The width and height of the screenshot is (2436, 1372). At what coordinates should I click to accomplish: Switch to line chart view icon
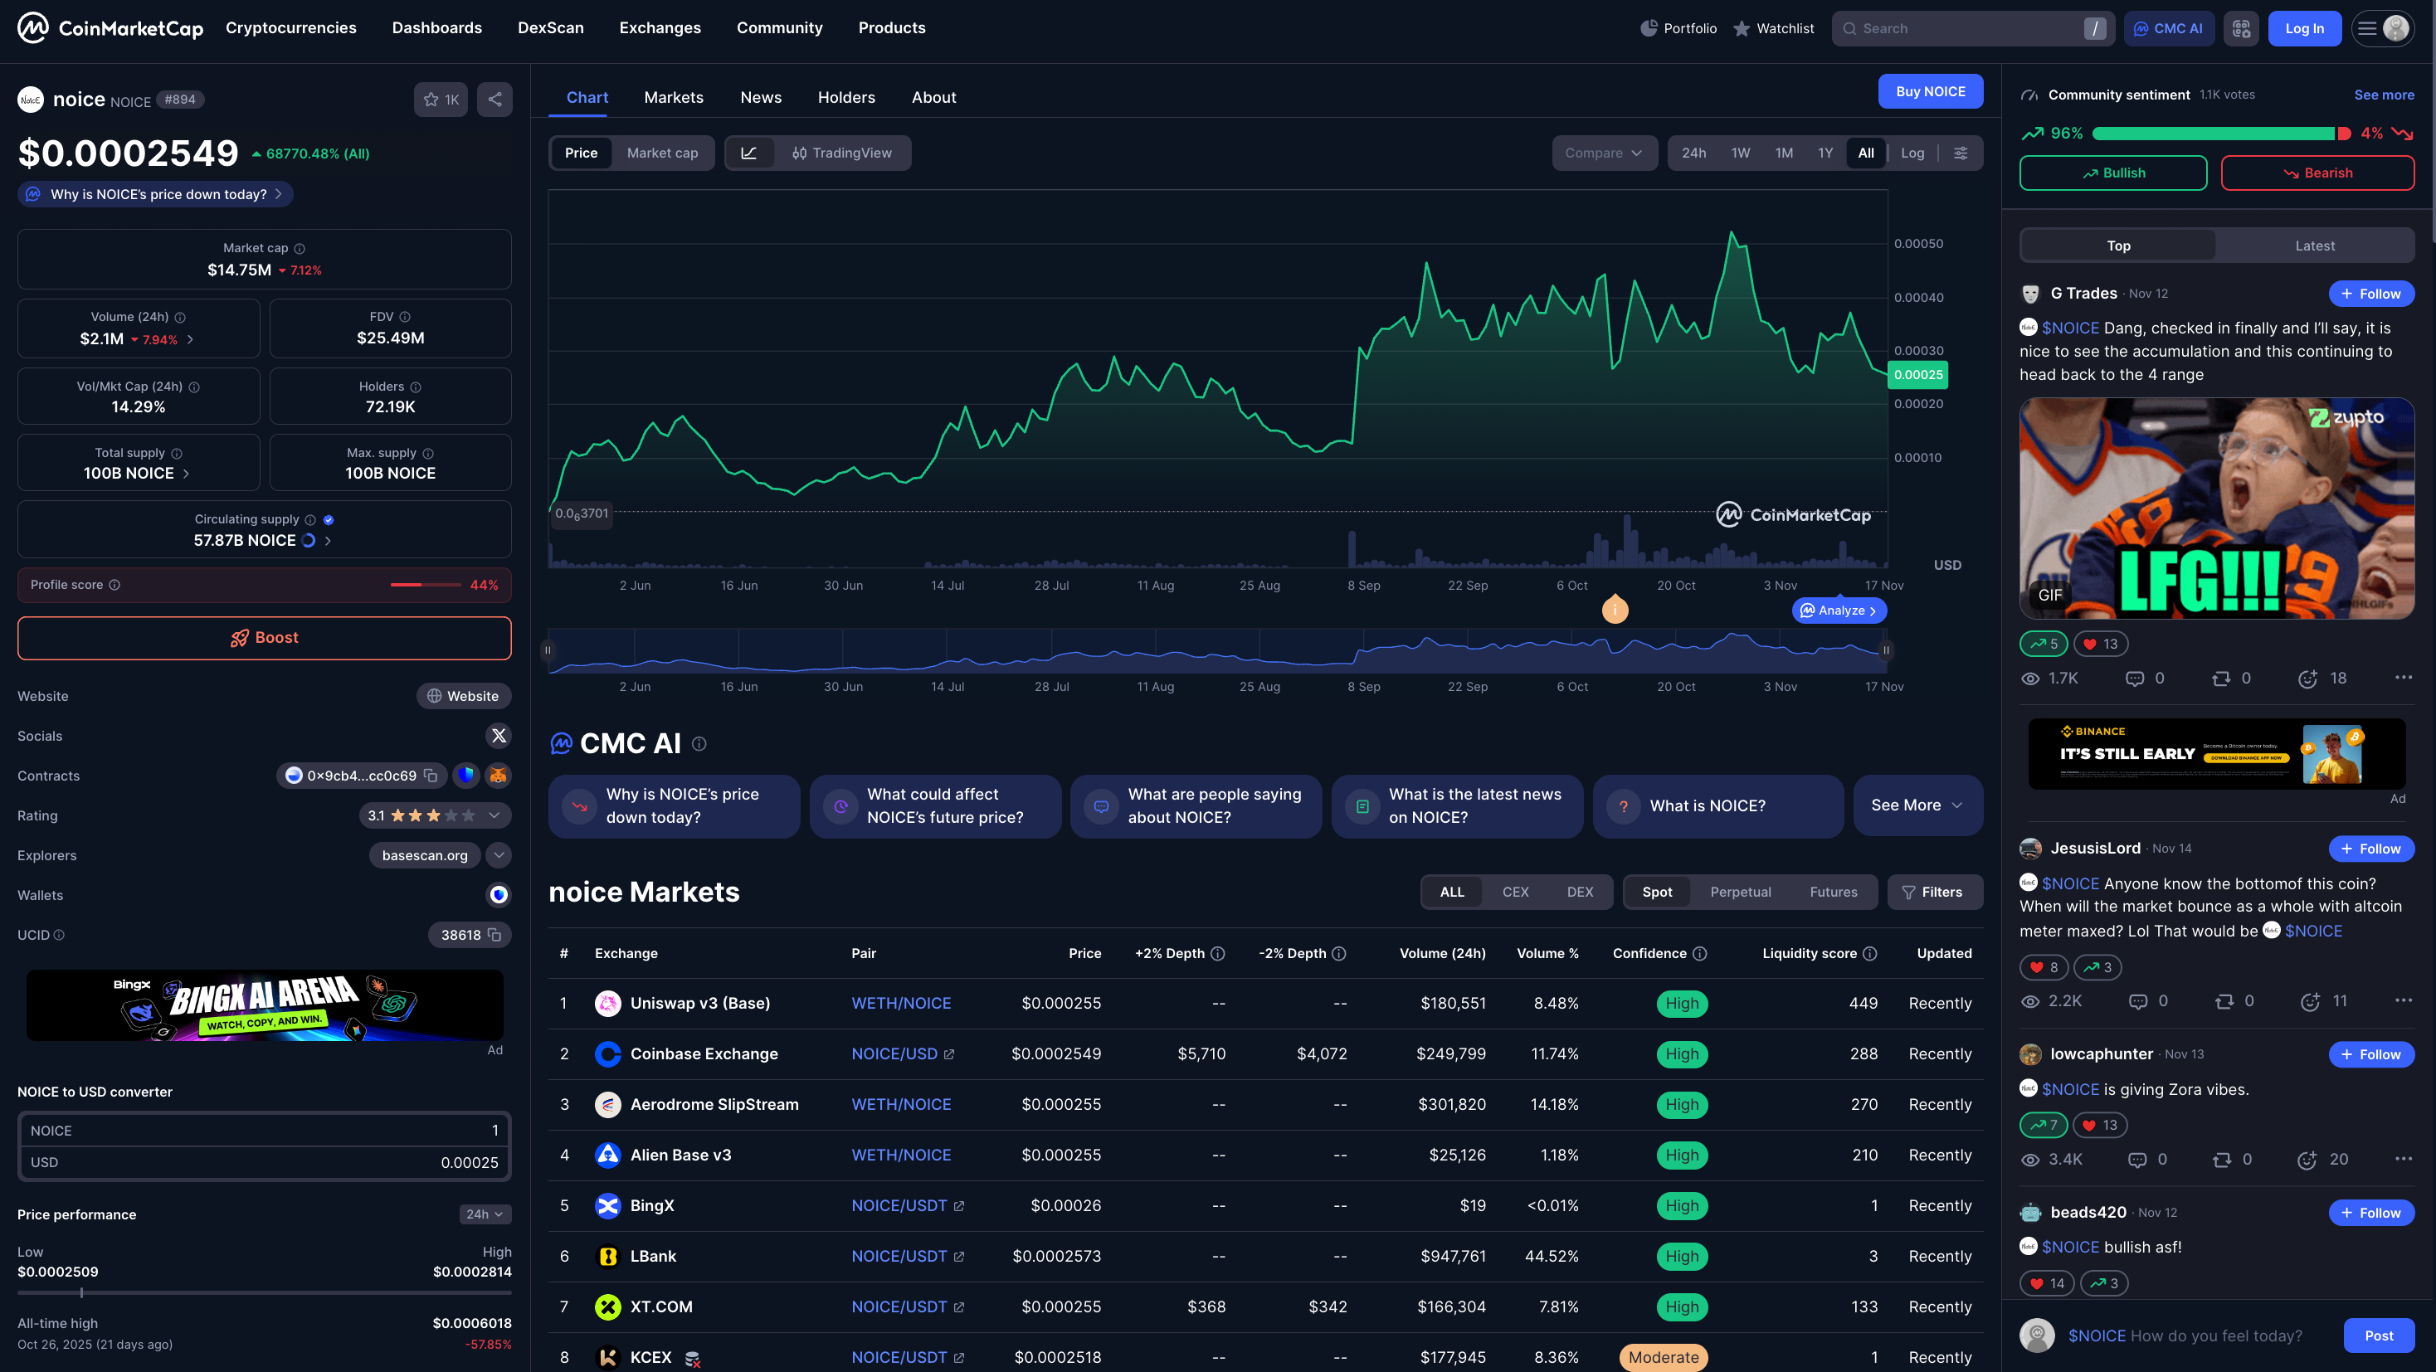749,153
